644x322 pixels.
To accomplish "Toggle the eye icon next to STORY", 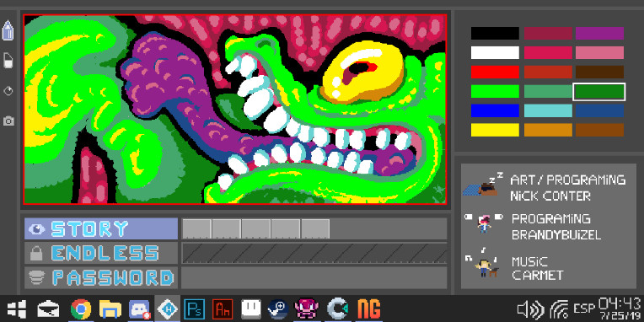I will (x=36, y=229).
